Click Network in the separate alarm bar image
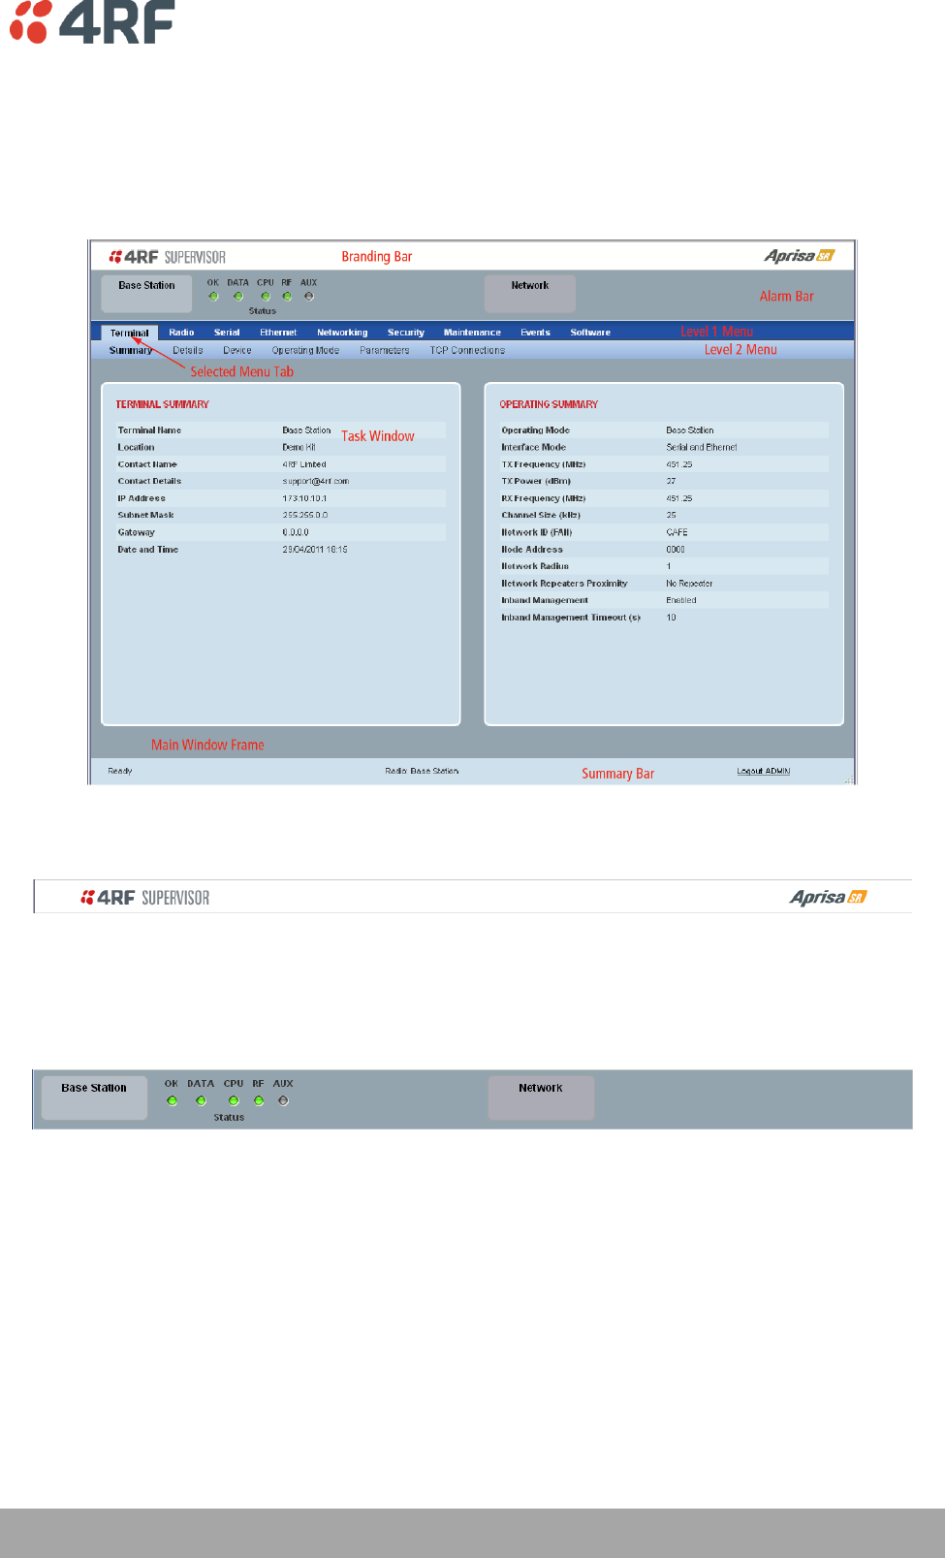The image size is (945, 1558). tap(541, 1097)
